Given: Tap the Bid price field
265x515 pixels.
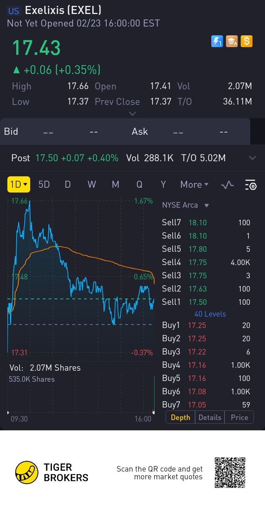Looking at the screenshot, I should (x=48, y=132).
